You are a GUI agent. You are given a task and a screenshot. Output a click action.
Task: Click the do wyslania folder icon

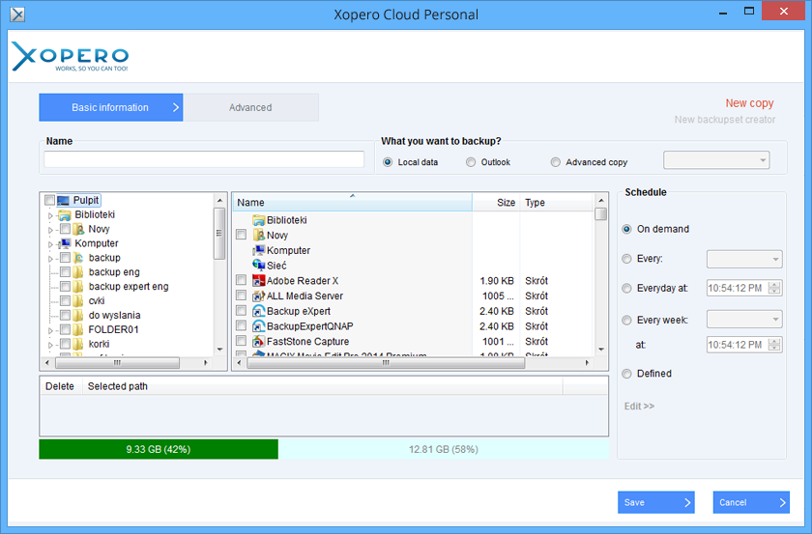pyautogui.click(x=78, y=315)
